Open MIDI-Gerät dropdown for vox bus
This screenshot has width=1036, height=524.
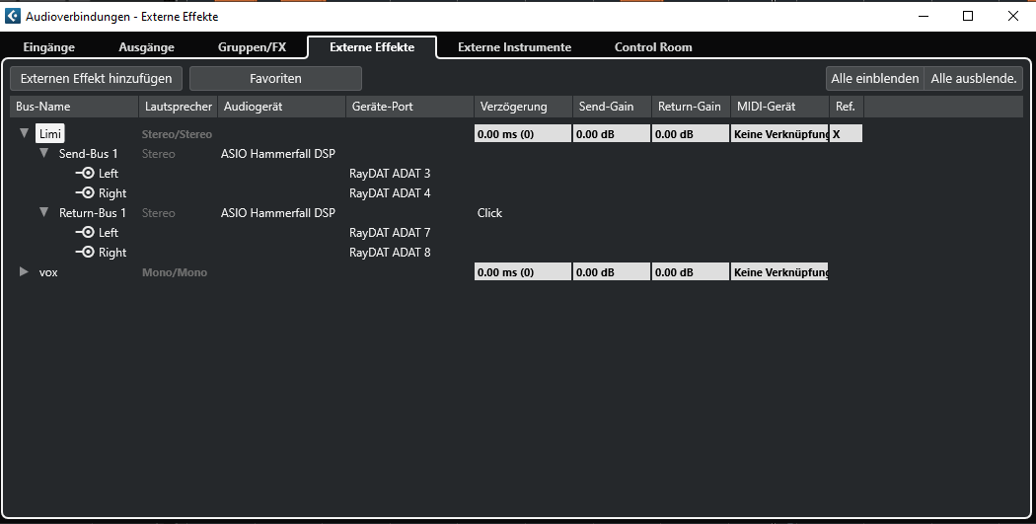779,272
